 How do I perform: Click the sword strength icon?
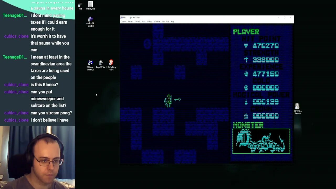246,60
